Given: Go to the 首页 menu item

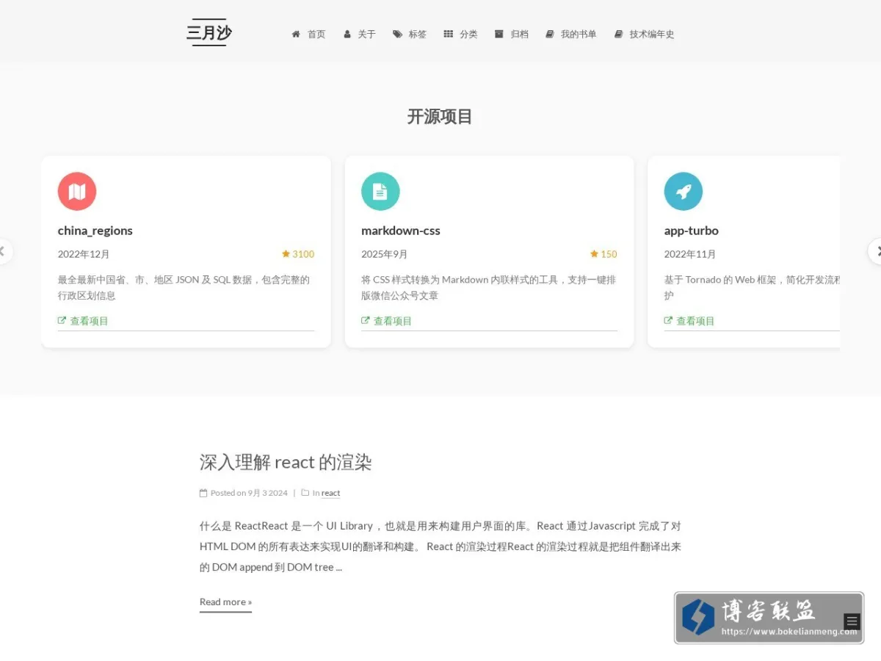Looking at the screenshot, I should pyautogui.click(x=316, y=35).
